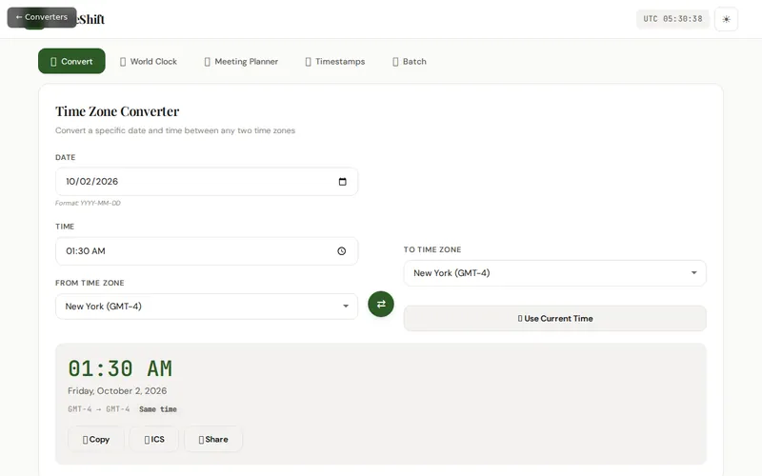762x476 pixels.
Task: Copy the converted time result
Action: click(x=96, y=439)
